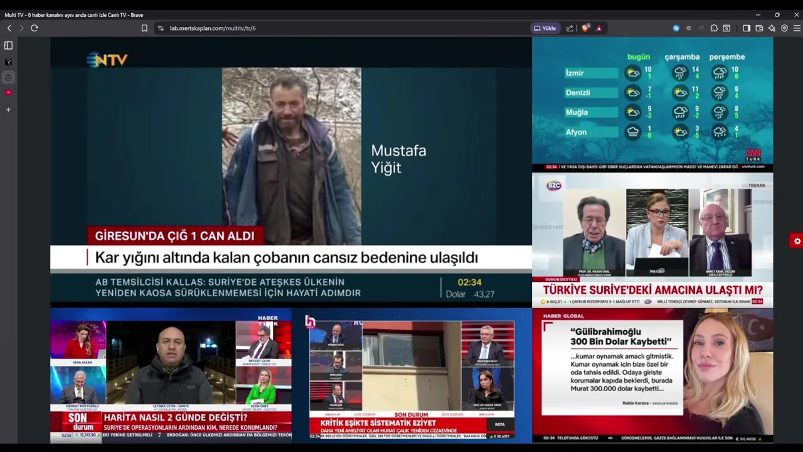Click the Habertürk Son Durum stream tile
The image size is (803, 452).
point(171,375)
